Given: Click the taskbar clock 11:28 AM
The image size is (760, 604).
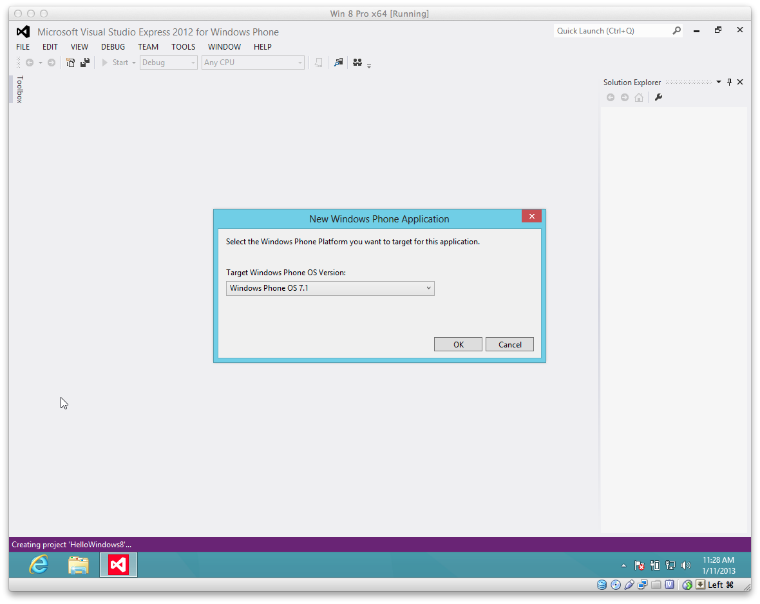Looking at the screenshot, I should [x=718, y=560].
